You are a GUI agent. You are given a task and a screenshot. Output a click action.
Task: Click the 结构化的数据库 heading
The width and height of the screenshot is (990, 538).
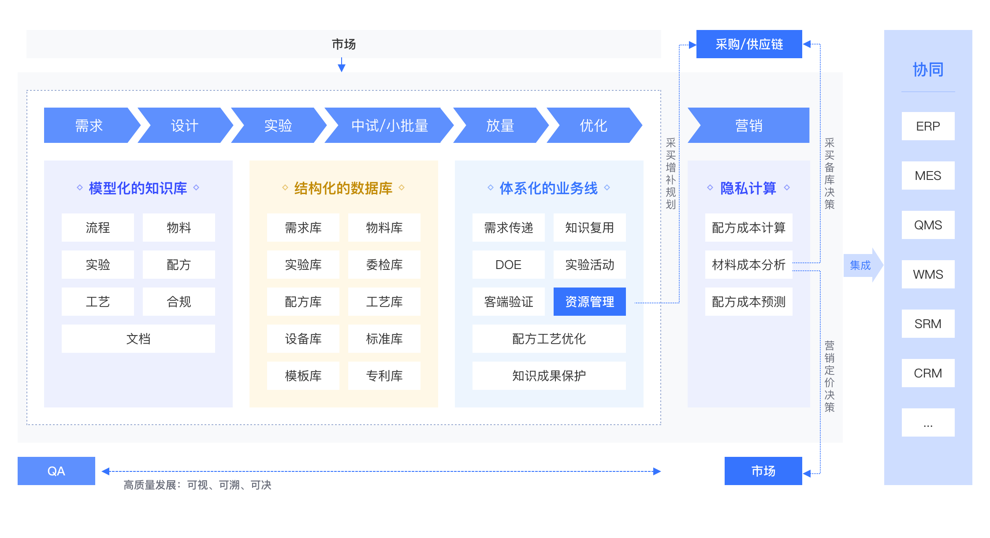point(343,188)
